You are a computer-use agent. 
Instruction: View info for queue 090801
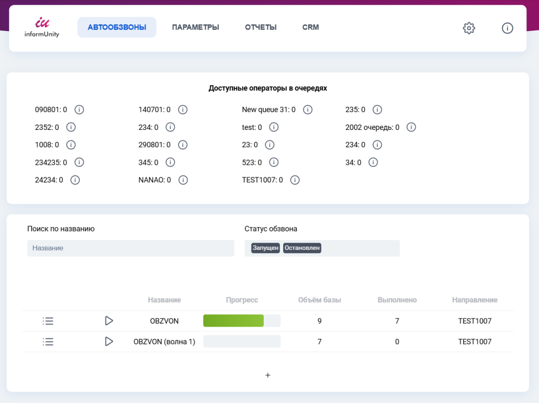[x=79, y=109]
